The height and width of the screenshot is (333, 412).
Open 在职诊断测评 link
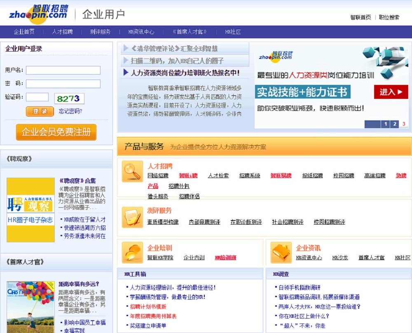(246, 222)
